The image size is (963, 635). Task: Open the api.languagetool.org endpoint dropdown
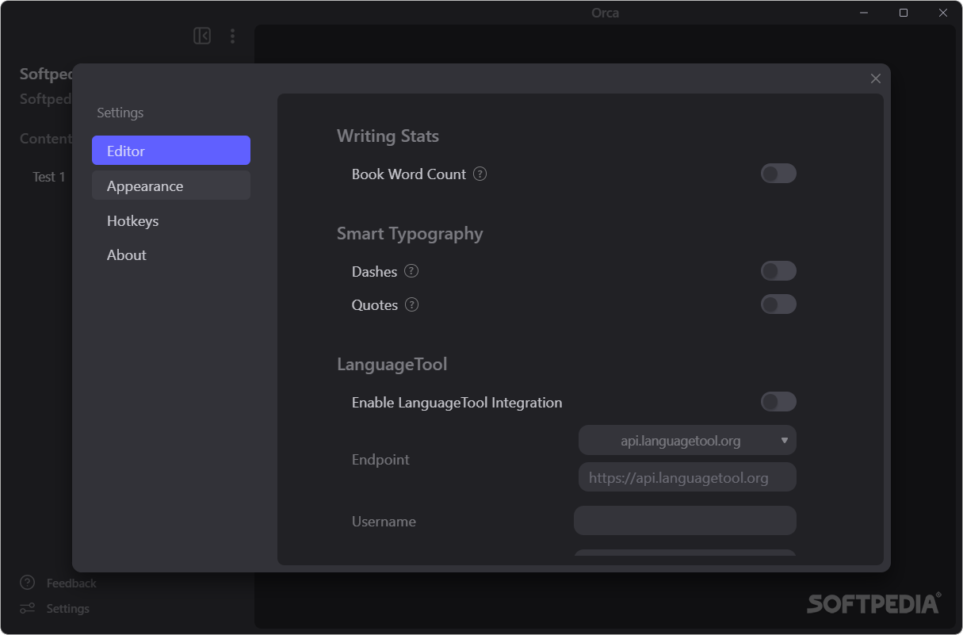point(687,441)
